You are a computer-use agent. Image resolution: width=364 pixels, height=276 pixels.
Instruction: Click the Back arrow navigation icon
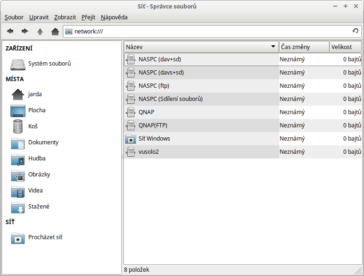[x=10, y=32]
